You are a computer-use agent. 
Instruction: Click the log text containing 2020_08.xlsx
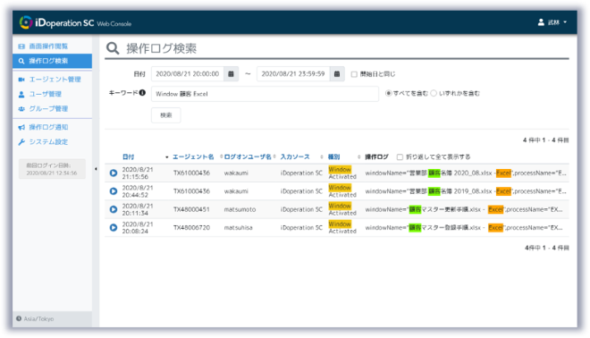(x=466, y=173)
